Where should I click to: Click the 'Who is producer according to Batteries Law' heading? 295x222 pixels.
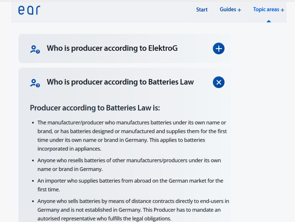click(120, 82)
